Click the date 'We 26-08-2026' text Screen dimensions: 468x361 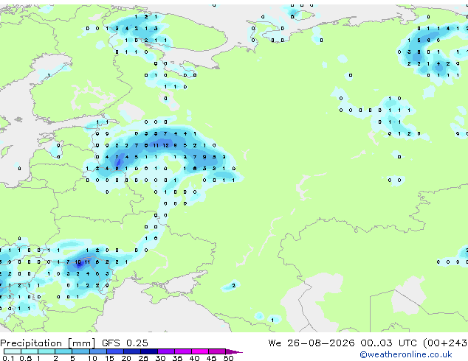pos(312,343)
